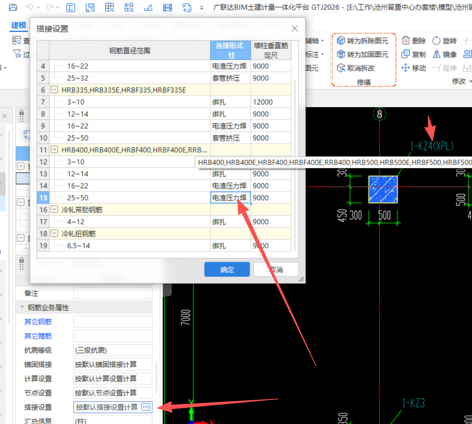472x424 pixels.
Task: Click the query find icon on the left ribbon
Action: coord(17,40)
